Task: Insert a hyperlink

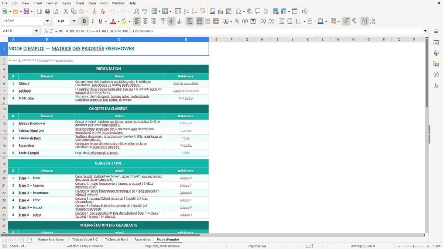Action: [x=250, y=11]
